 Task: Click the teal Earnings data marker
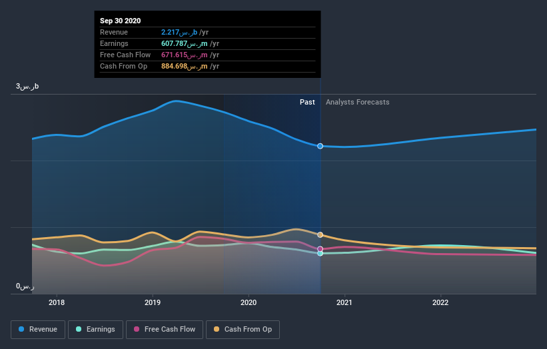(320, 254)
